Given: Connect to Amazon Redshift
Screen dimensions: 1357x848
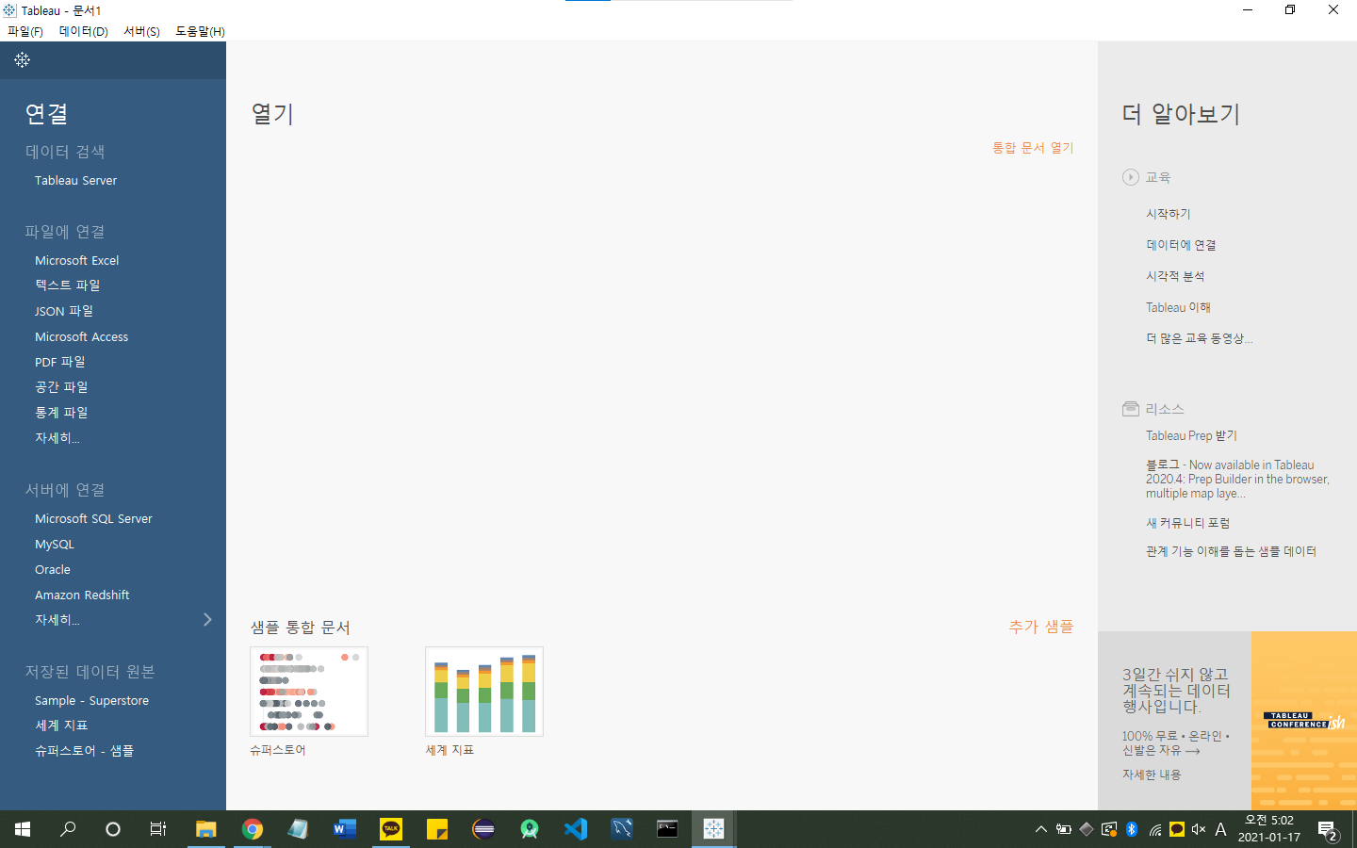Looking at the screenshot, I should coord(82,595).
